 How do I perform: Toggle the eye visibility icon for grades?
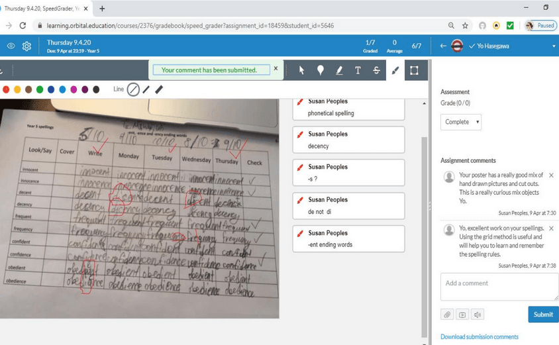click(11, 46)
